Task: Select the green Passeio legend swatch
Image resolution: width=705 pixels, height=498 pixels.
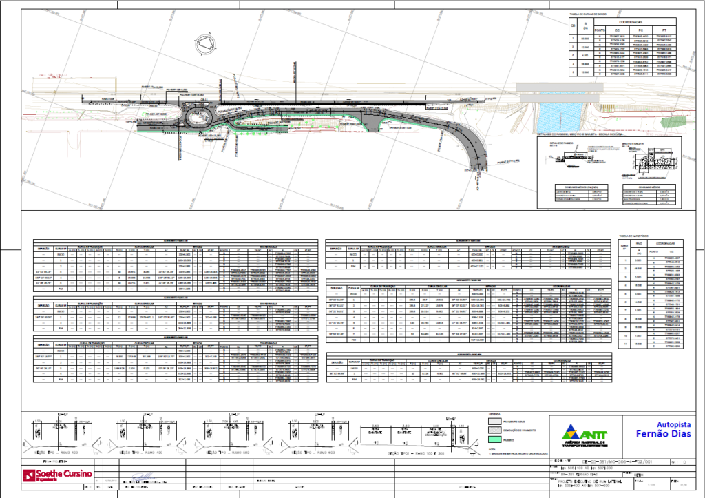Action: point(494,440)
